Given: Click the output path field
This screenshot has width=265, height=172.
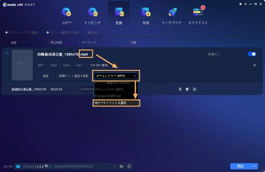Looking at the screenshot, I should (x=65, y=166).
